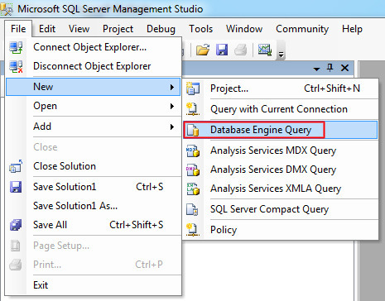
Task: Expand the Add submenu arrow
Action: (172, 127)
